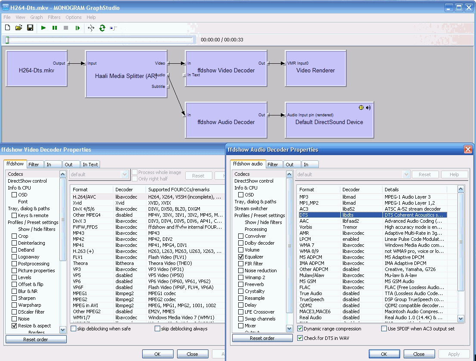The width and height of the screenshot is (476, 361).
Task: Open a file with the folder icon
Action: tap(19, 28)
